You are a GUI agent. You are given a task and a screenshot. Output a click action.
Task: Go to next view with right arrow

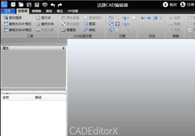coord(149,18)
